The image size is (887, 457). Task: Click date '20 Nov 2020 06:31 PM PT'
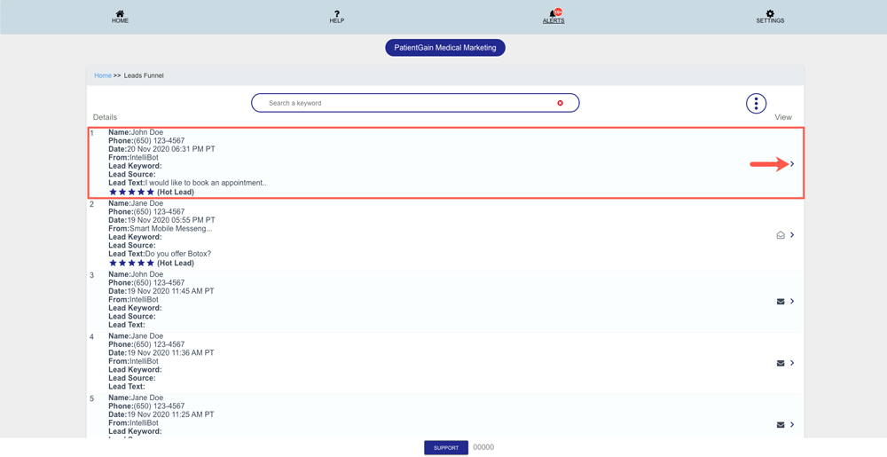tap(171, 149)
